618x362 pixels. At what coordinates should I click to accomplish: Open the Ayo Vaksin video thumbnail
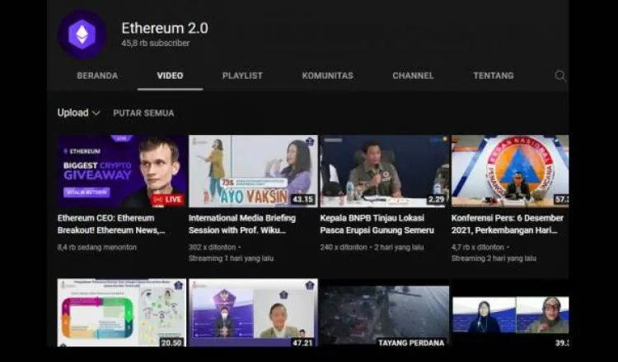click(253, 171)
